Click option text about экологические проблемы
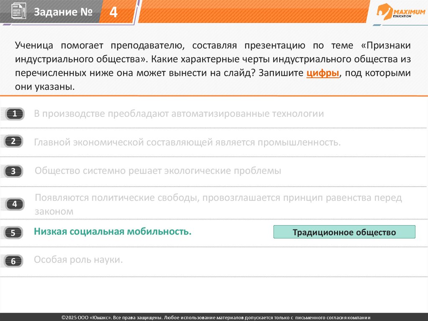This screenshot has width=428, height=321. tap(158, 171)
